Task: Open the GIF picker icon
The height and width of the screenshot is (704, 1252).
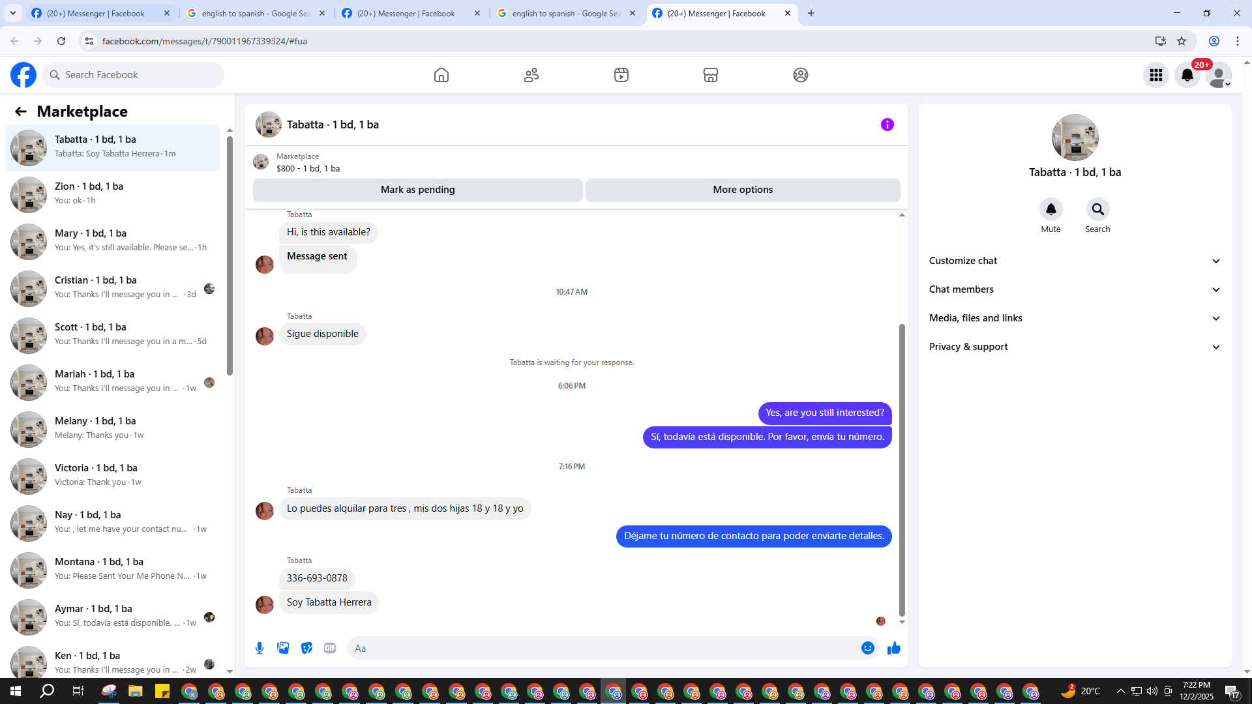Action: tap(330, 648)
